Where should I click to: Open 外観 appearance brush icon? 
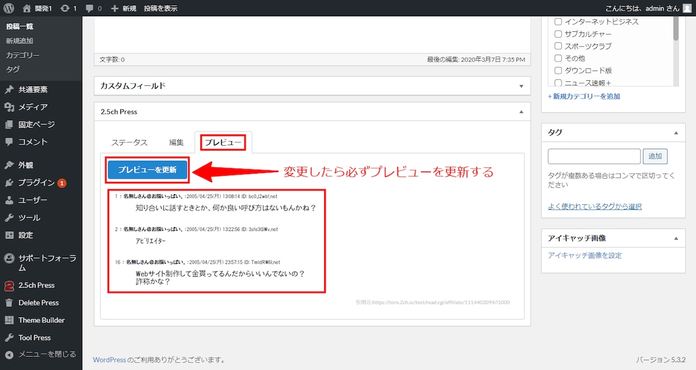click(x=9, y=165)
